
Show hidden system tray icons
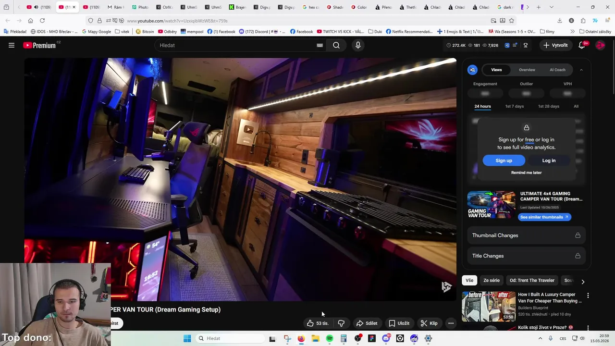coord(540,338)
